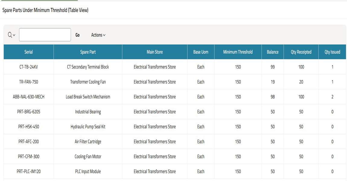Select the PRT-AFC-200 serial cell
Viewport: 347px width, 181px height.
(29, 141)
